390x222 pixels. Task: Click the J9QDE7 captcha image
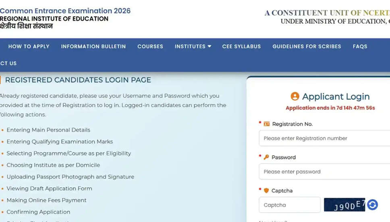coord(344,205)
